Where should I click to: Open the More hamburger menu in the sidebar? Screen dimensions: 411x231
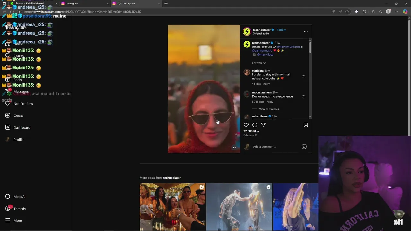pos(14,221)
